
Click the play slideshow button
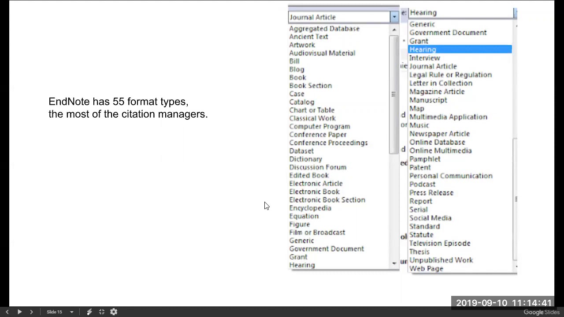[19, 312]
